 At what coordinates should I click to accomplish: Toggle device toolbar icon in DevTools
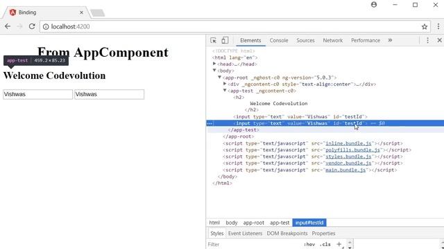(225, 40)
